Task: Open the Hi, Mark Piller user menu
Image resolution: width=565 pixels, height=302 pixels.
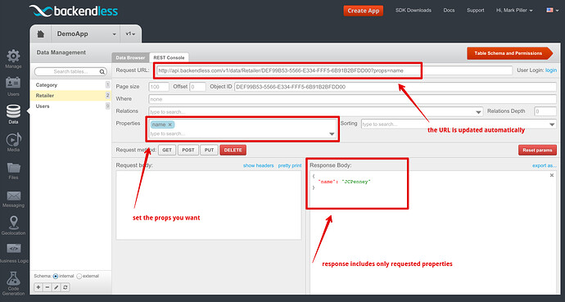Action: pos(514,11)
